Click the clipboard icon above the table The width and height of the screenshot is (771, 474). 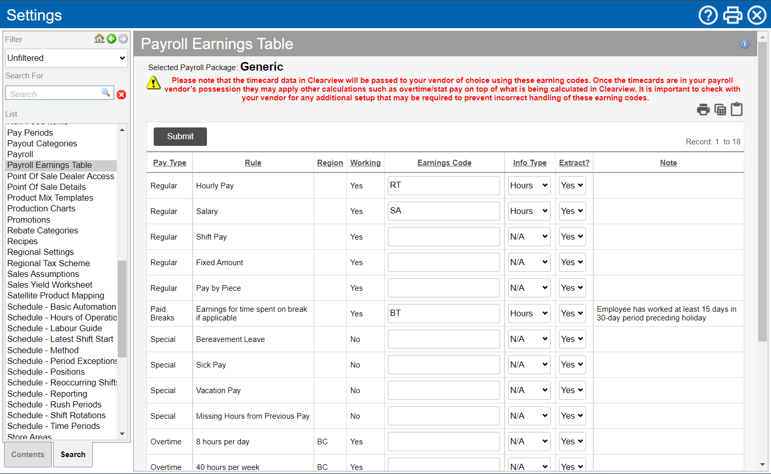[737, 110]
